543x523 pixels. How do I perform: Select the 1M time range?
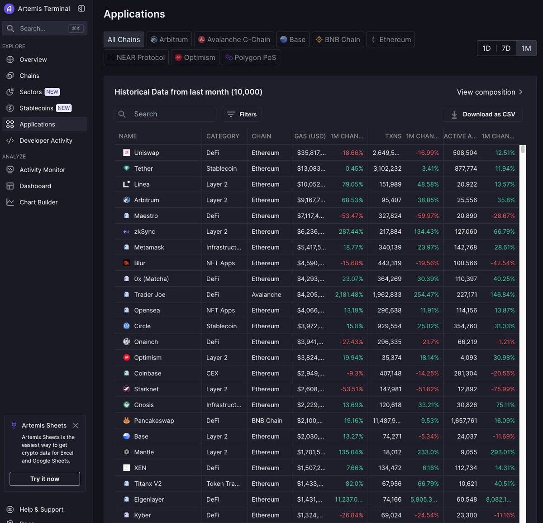526,48
